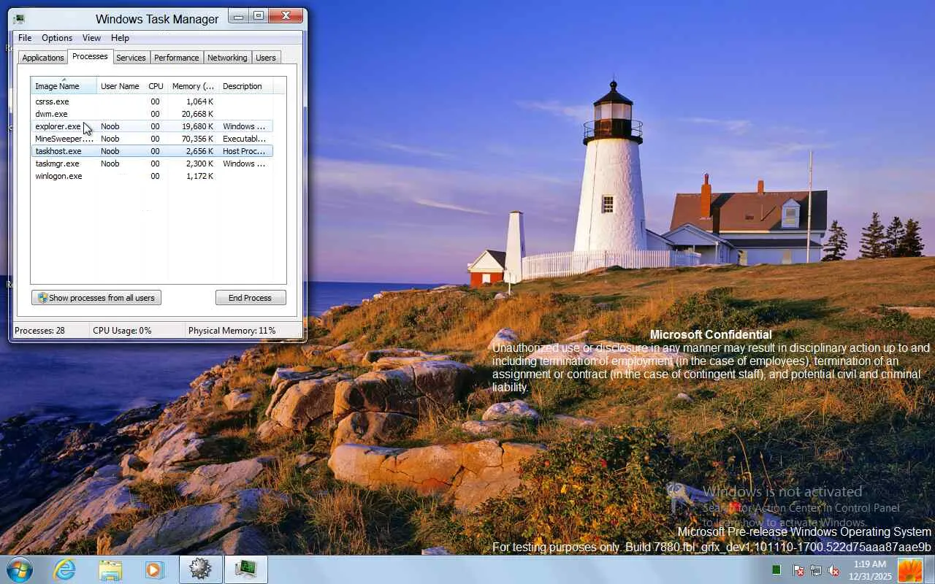Open the taskbar clock showing 1:19 AM

point(870,570)
